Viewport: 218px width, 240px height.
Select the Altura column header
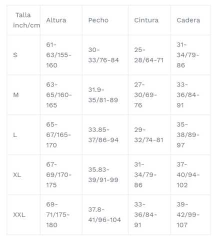point(61,20)
